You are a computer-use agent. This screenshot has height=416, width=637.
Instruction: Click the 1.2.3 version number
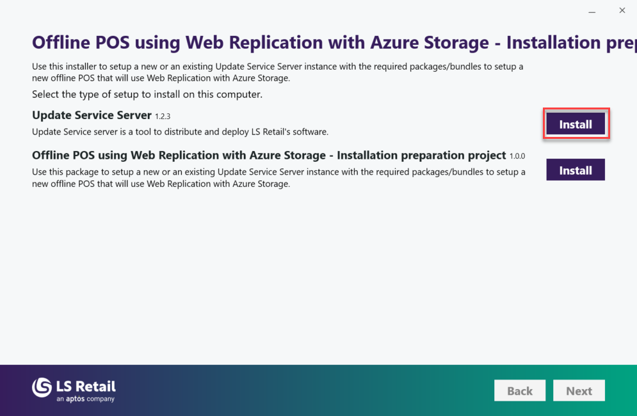click(x=165, y=116)
